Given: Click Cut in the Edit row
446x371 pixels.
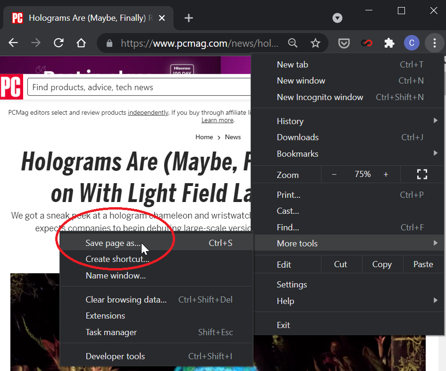Looking at the screenshot, I should tap(340, 264).
